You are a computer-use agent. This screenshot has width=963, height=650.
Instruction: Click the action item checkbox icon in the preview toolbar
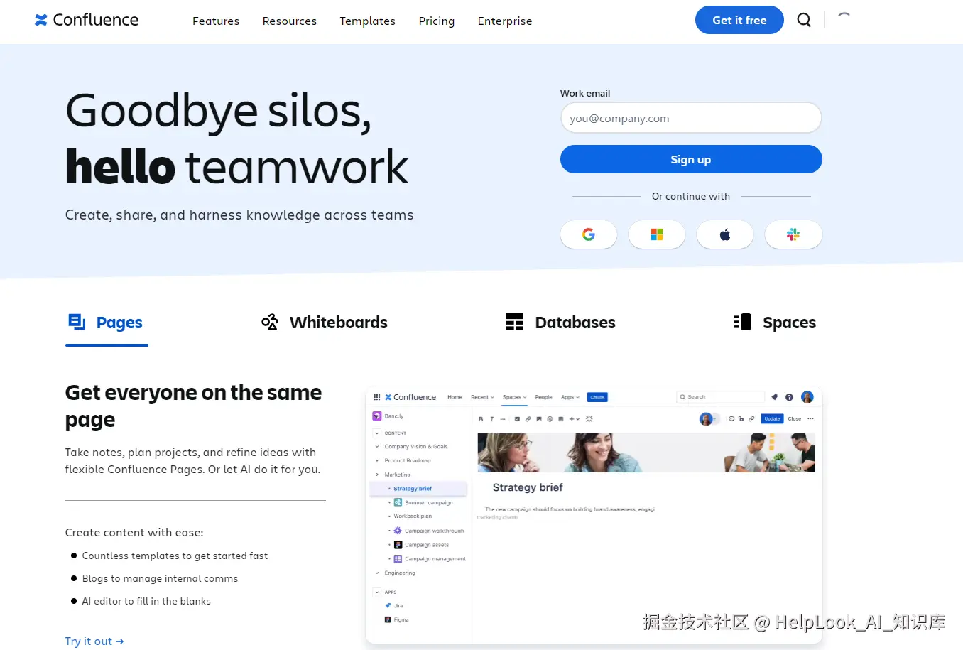(x=517, y=419)
